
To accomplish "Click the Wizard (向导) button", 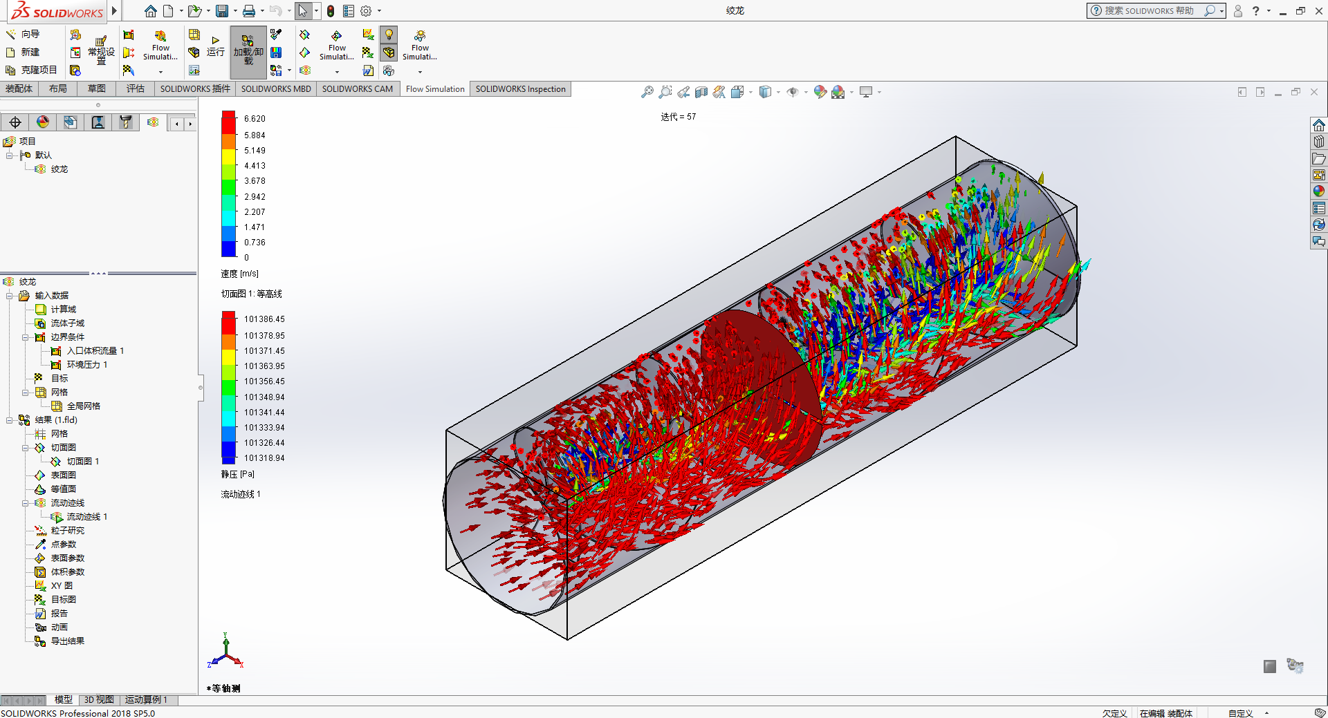I will point(23,34).
